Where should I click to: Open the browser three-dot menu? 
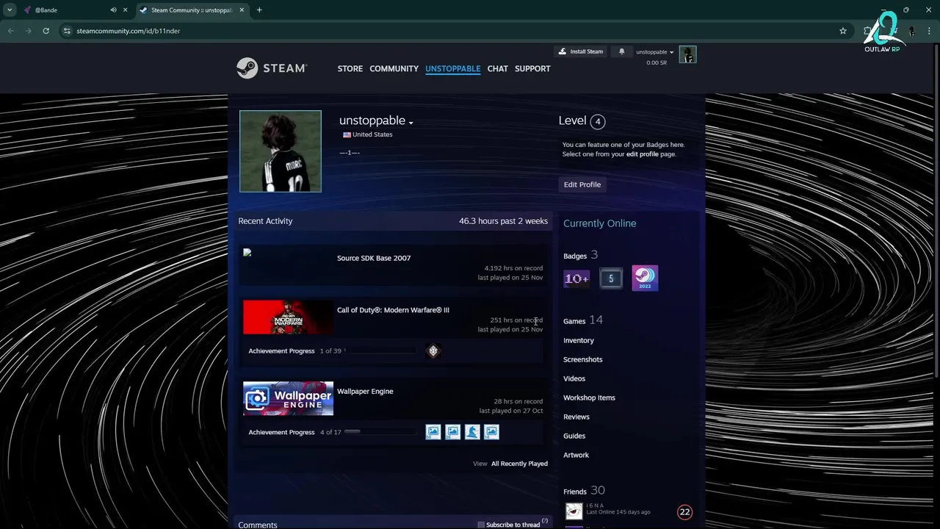coord(930,31)
